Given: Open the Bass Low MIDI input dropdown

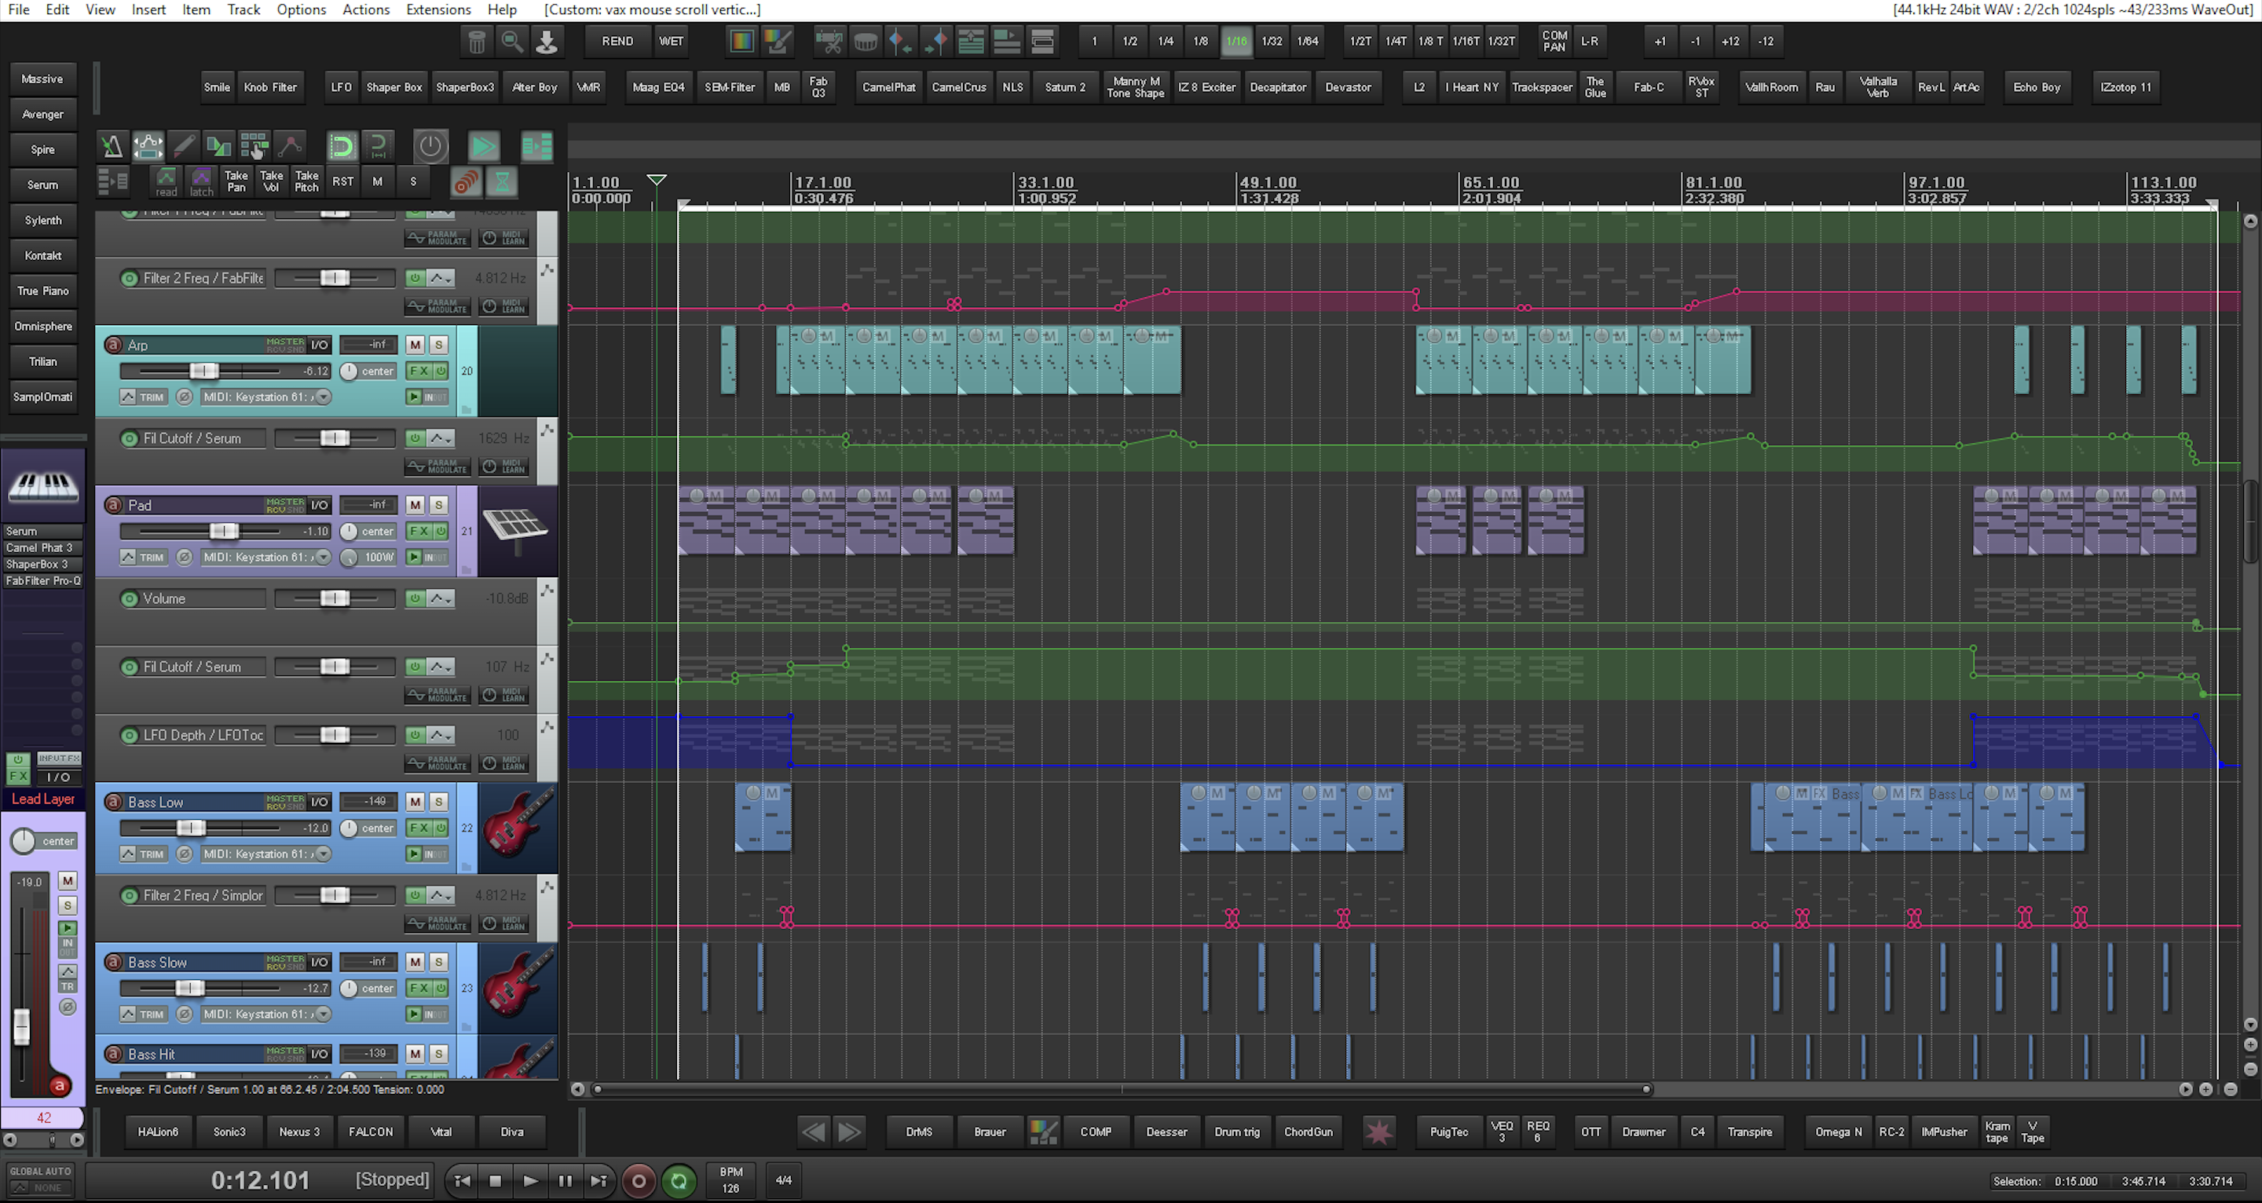Looking at the screenshot, I should (324, 854).
